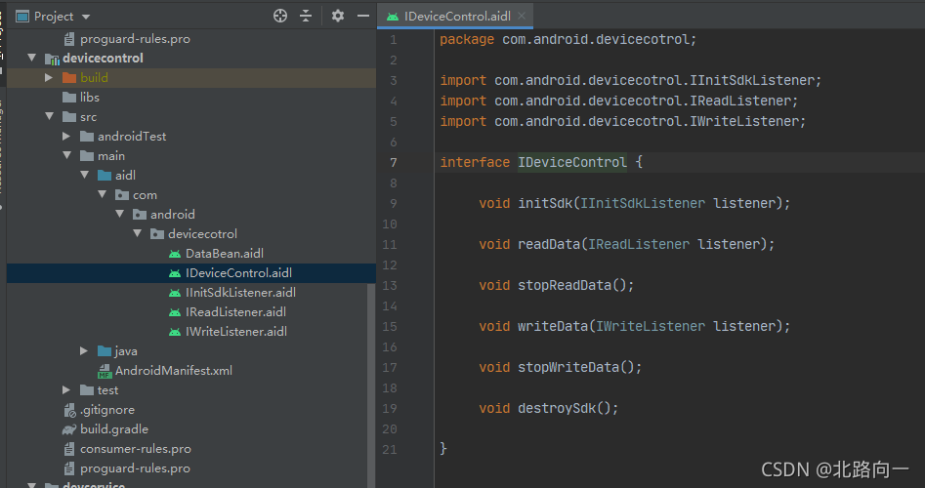This screenshot has width=925, height=488.
Task: Click the Gradle elephant icon beside build.gradle
Action: point(69,429)
